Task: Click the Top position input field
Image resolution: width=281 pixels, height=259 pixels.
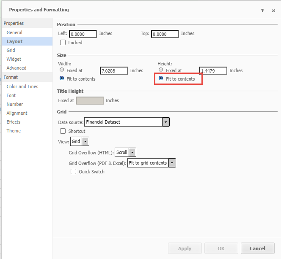Action: [165, 34]
